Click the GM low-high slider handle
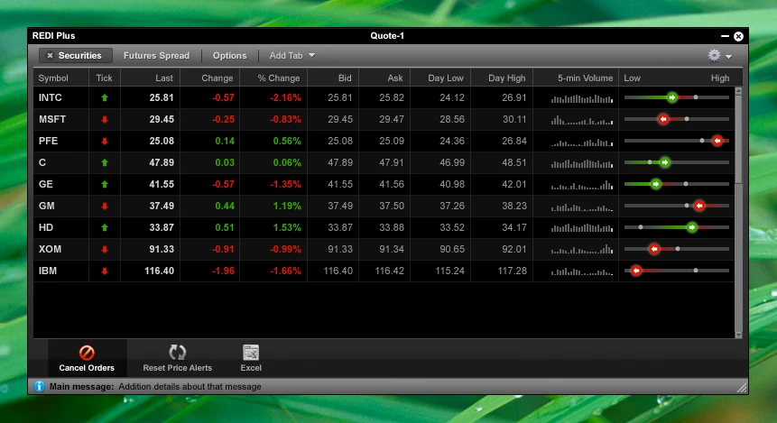The height and width of the screenshot is (423, 777). 699,206
